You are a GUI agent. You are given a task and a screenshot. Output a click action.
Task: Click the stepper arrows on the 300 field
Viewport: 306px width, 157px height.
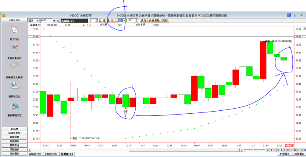pos(136,21)
